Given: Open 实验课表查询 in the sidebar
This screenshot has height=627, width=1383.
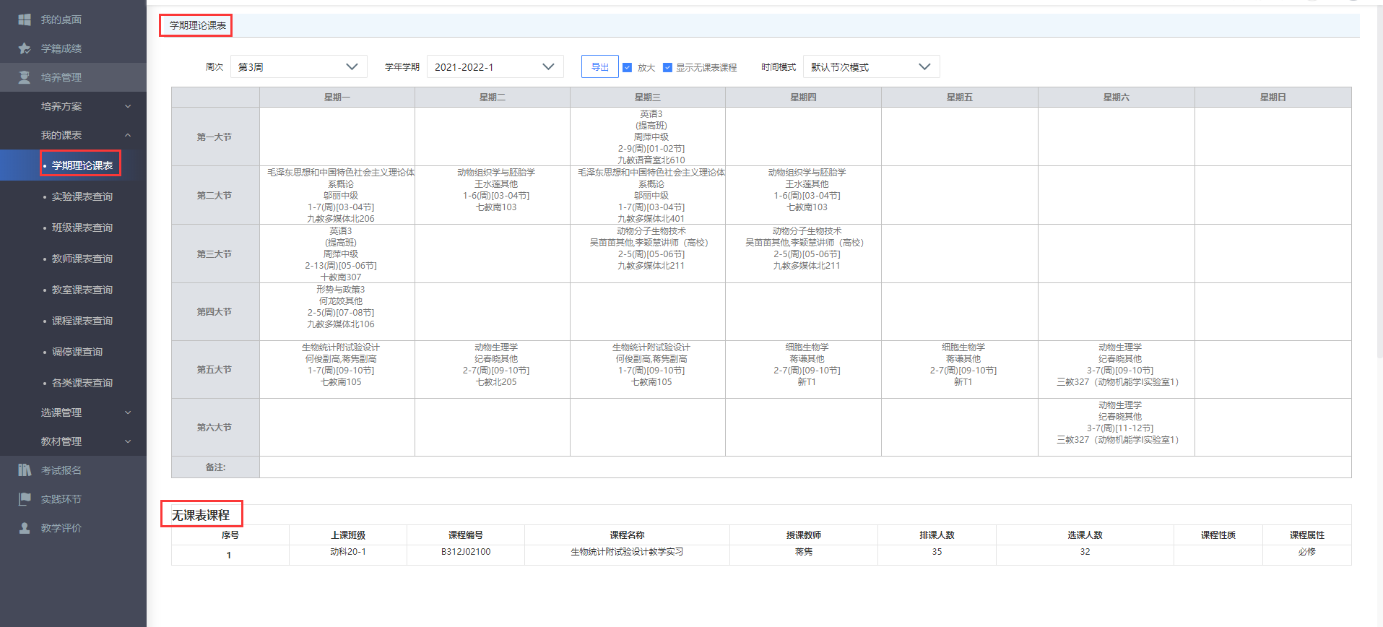Looking at the screenshot, I should click(x=82, y=196).
